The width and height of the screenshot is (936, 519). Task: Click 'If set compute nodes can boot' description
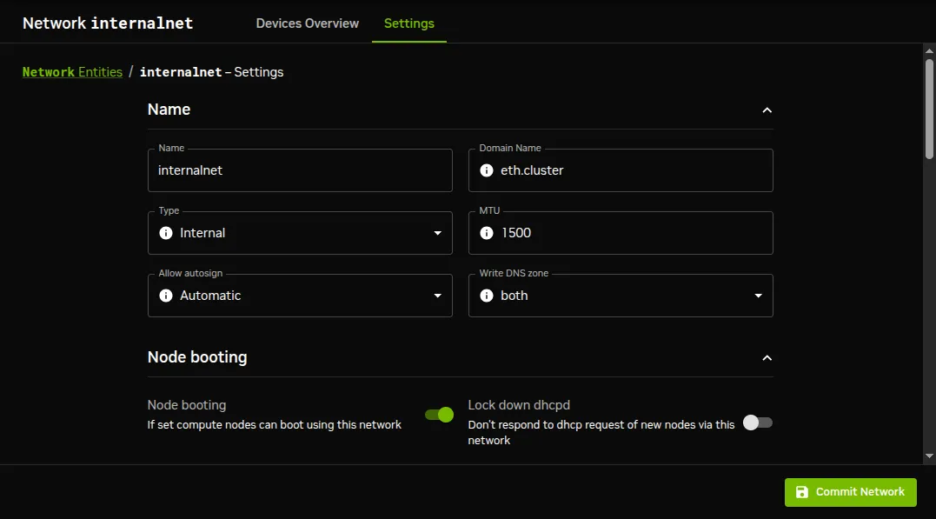tap(274, 424)
